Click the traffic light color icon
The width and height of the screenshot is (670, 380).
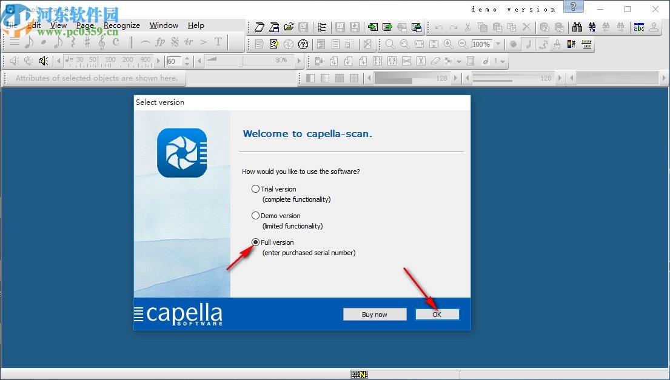click(x=571, y=44)
